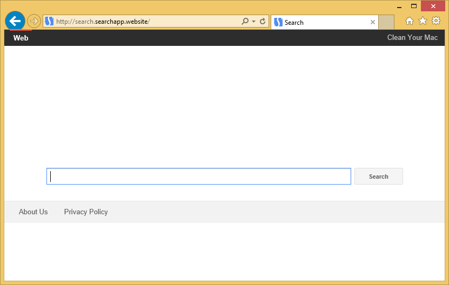This screenshot has width=449, height=285.
Task: Close the Search tab
Action: pos(372,22)
